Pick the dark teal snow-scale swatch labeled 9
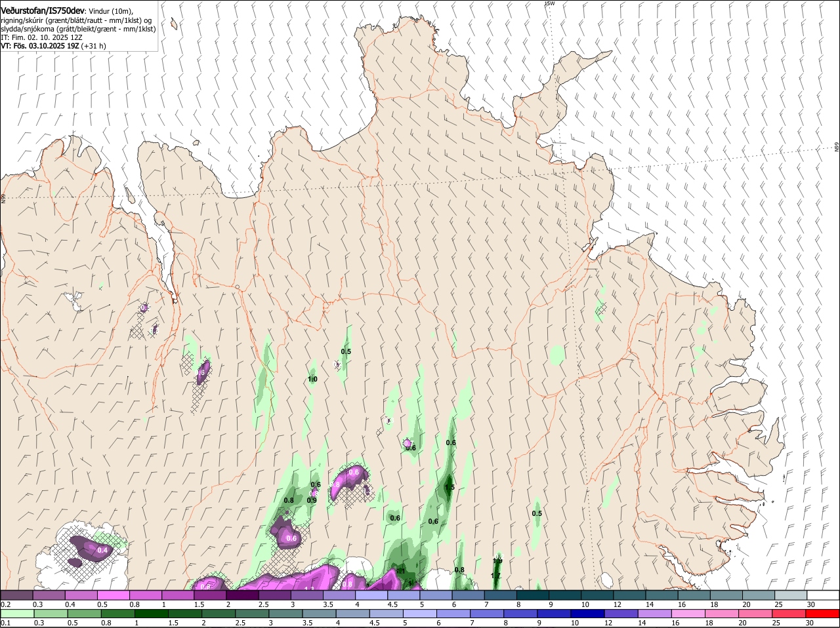 click(x=565, y=595)
